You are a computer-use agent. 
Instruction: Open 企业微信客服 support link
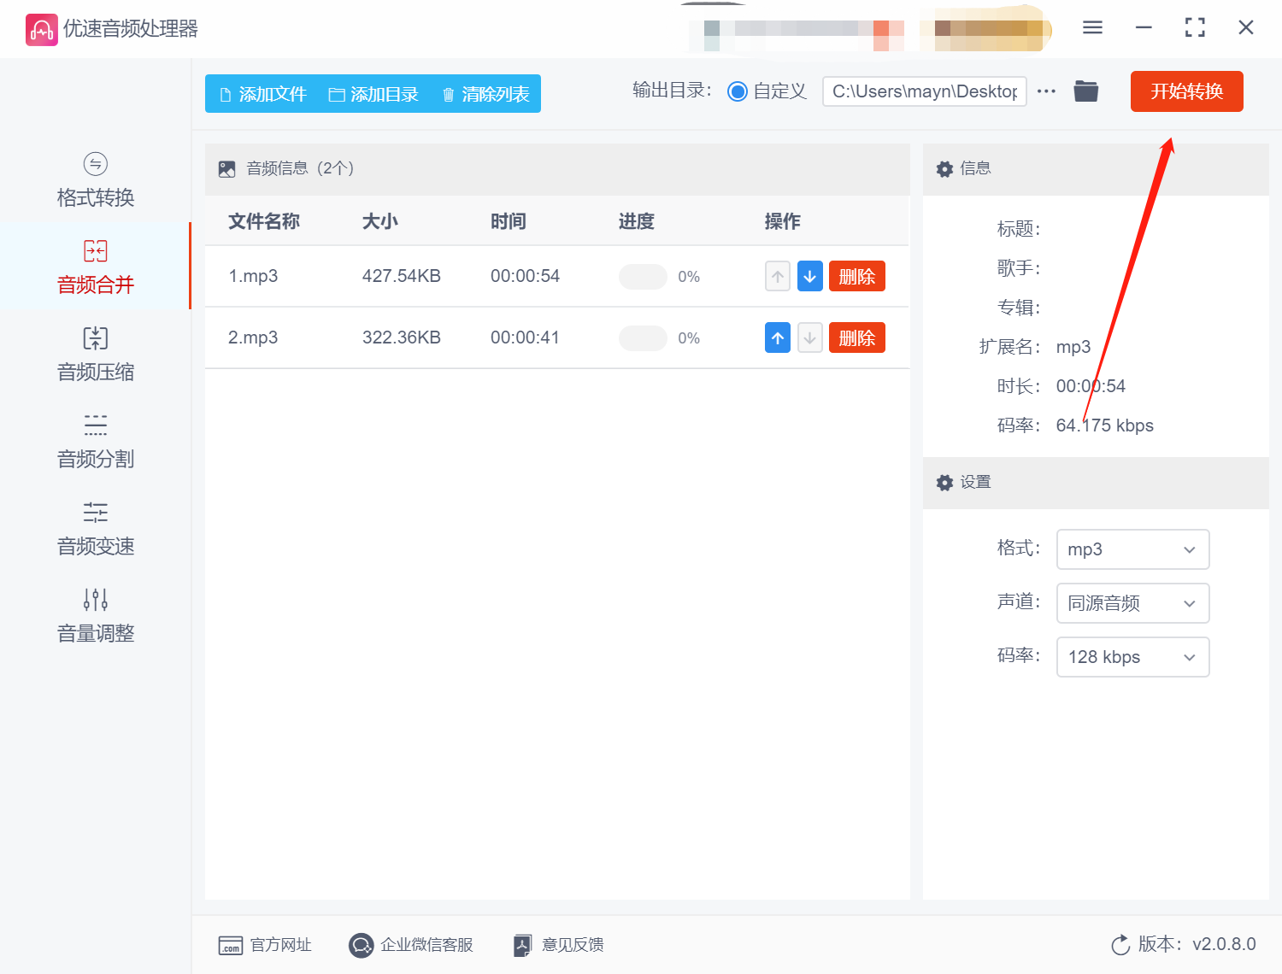click(x=411, y=945)
